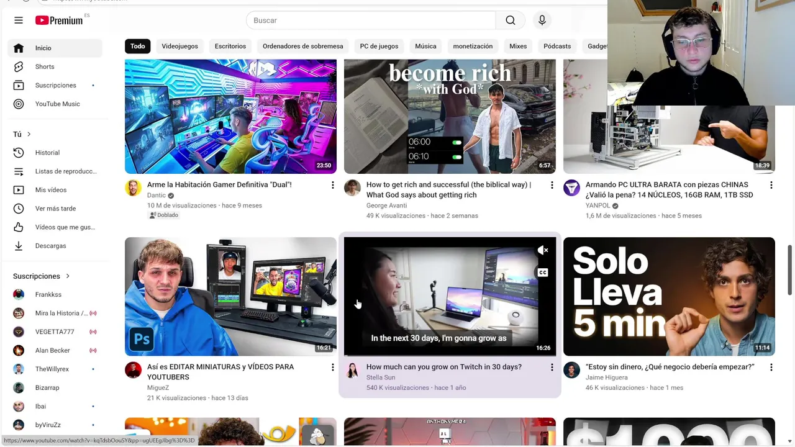
Task: Click Stella Sun channel avatar
Action: coord(352,370)
